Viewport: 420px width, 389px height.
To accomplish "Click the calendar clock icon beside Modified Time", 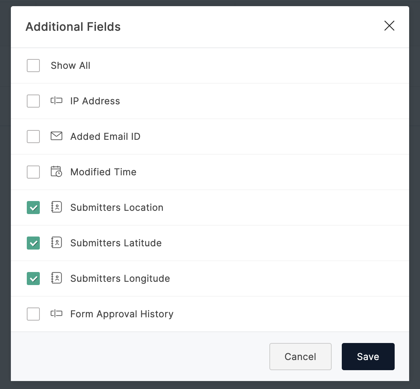I will (x=56, y=171).
